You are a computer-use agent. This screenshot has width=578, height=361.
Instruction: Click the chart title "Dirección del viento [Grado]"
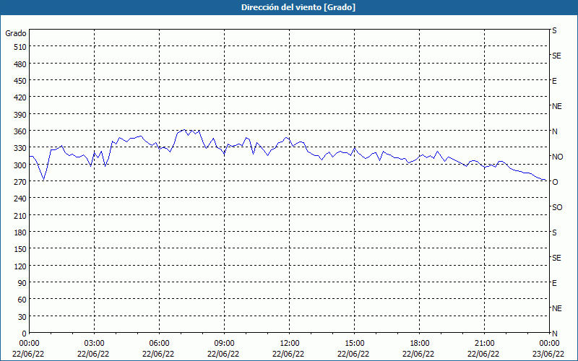point(298,7)
